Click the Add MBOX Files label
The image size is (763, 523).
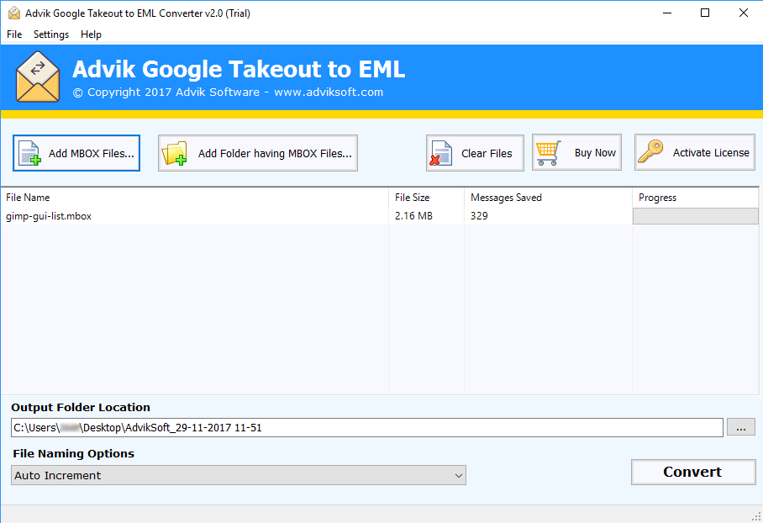pyautogui.click(x=91, y=153)
